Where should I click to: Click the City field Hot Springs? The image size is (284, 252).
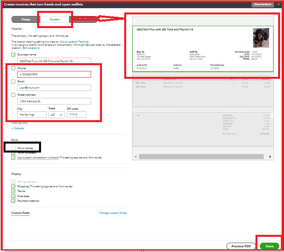32,115
